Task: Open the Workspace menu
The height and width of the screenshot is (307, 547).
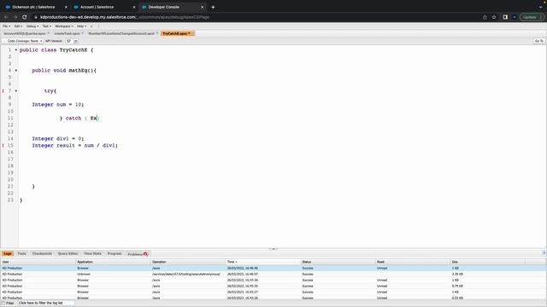Action: pyautogui.click(x=64, y=26)
